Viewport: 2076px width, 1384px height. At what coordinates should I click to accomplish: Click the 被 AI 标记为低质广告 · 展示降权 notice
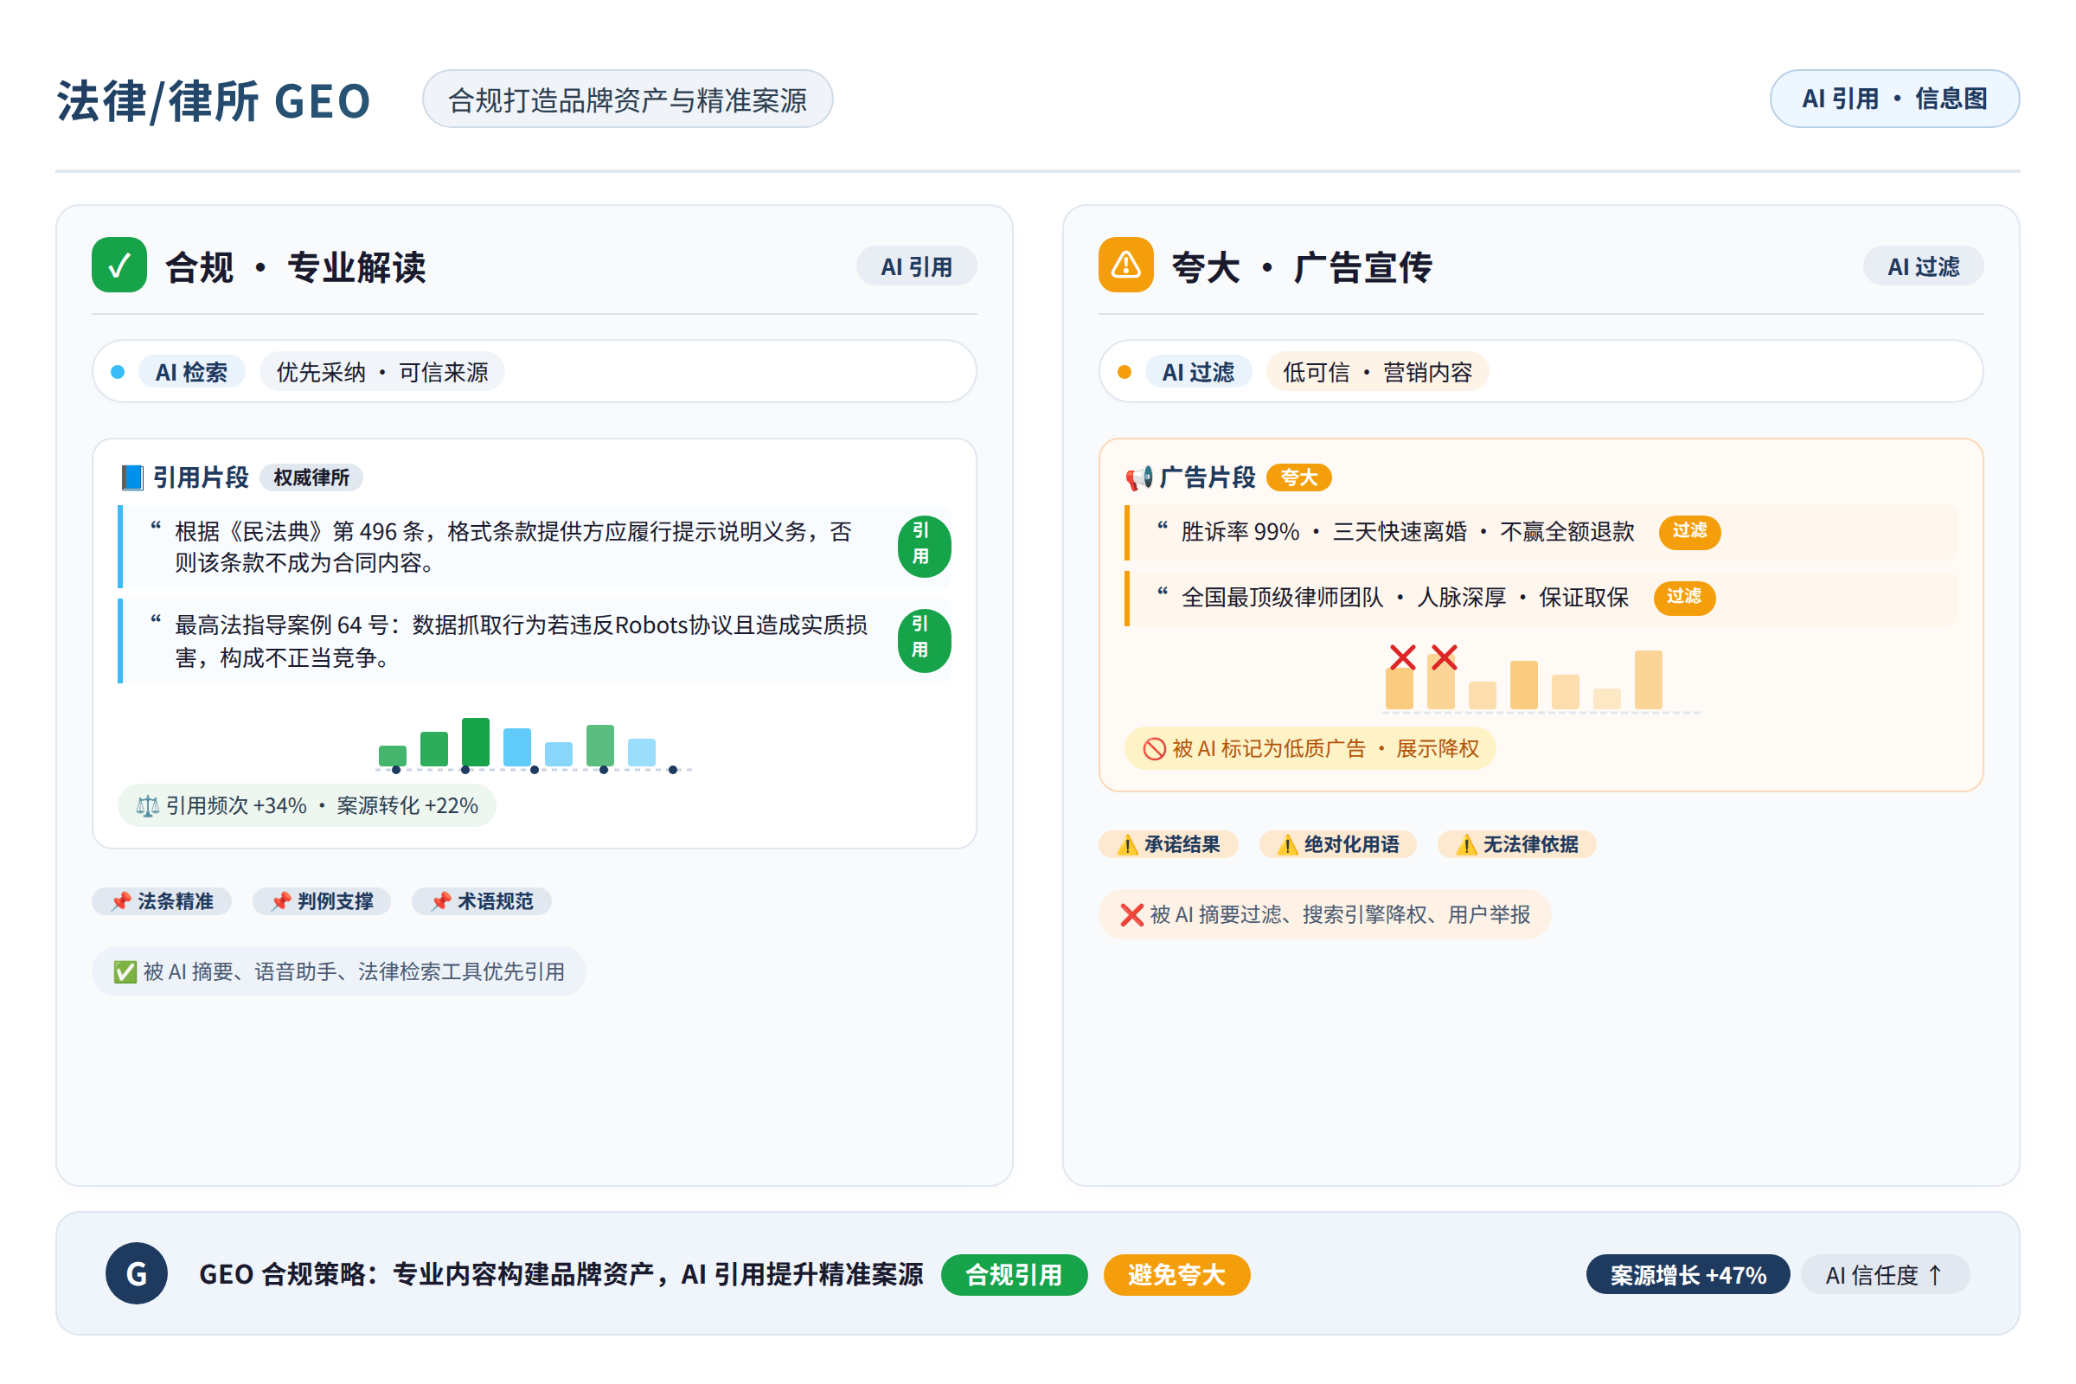click(x=1309, y=748)
